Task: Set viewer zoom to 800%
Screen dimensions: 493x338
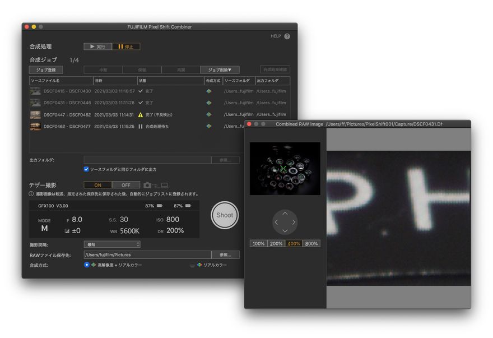Action: click(x=311, y=244)
